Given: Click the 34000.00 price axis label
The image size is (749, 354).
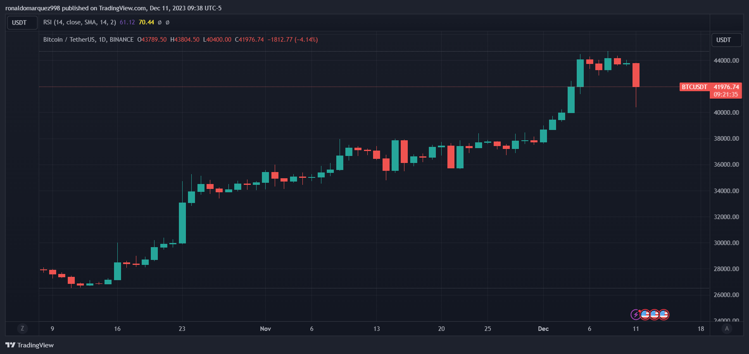Looking at the screenshot, I should (x=726, y=191).
